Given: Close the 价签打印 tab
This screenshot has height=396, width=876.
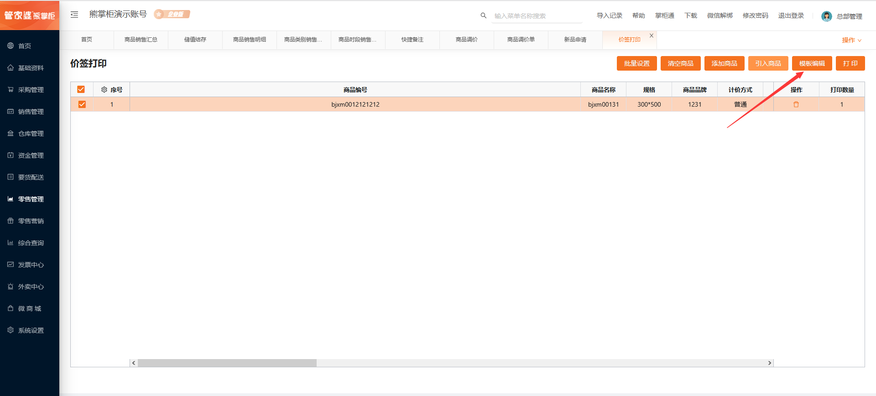Looking at the screenshot, I should point(652,36).
